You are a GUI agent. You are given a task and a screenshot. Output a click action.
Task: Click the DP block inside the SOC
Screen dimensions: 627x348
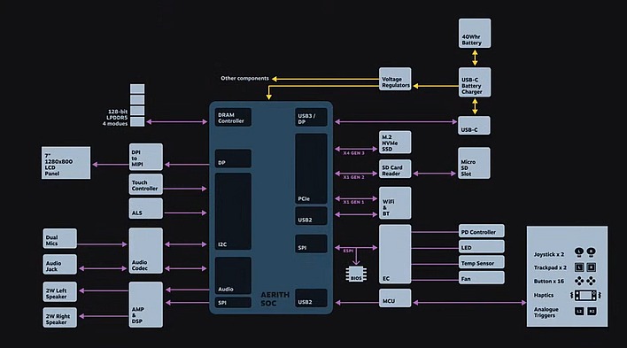[x=233, y=159]
